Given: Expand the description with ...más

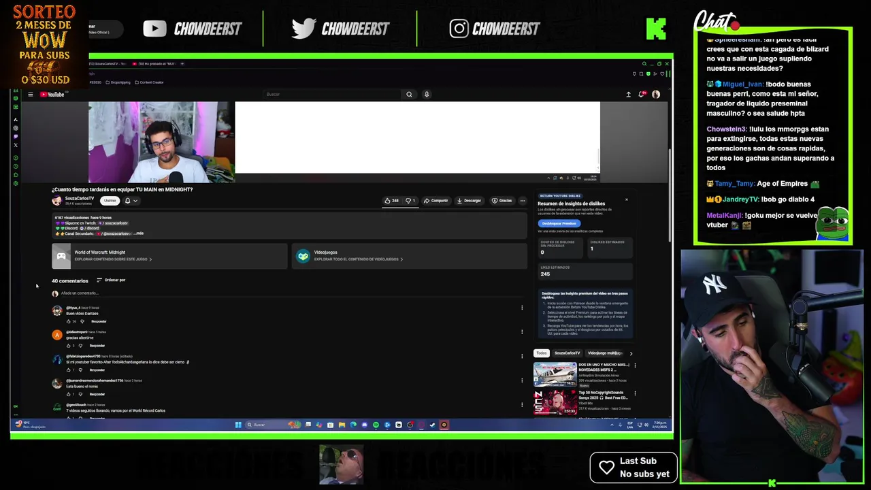Looking at the screenshot, I should pos(139,233).
